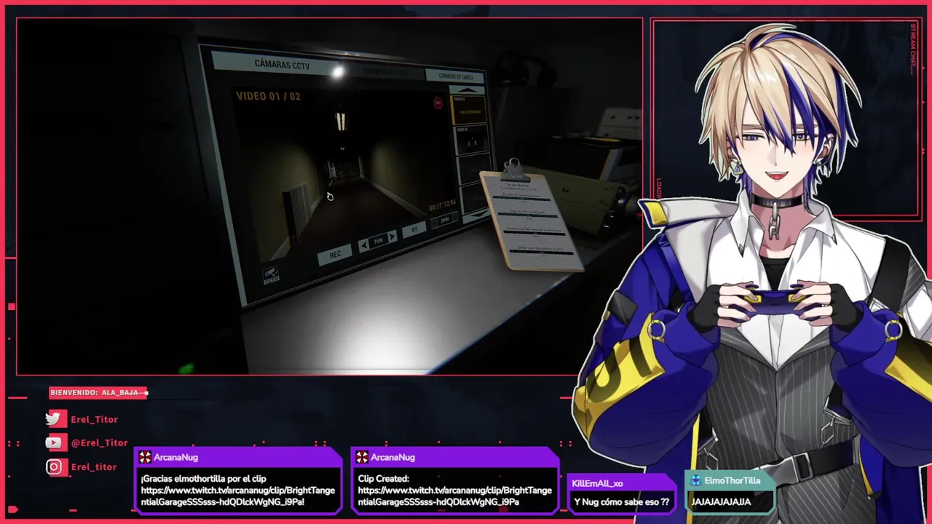This screenshot has height=524, width=932.
Task: Click the Twitter bird icon
Action: (x=55, y=419)
